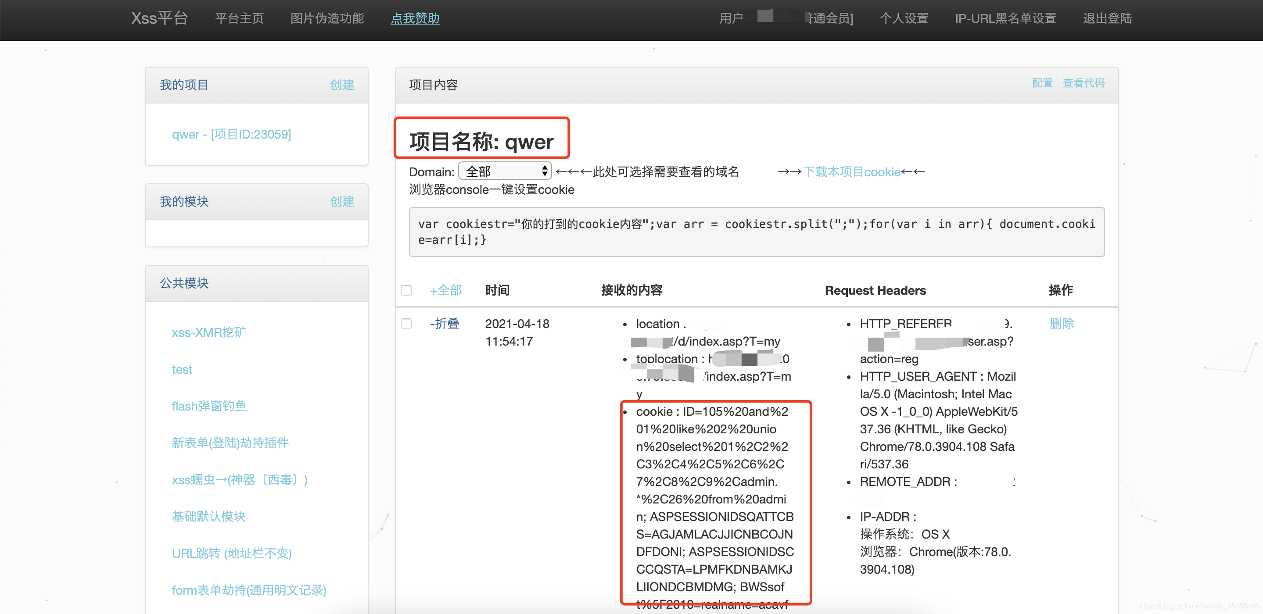Open the Domain 全部 dropdown
Viewport: 1263px width, 614px height.
tap(505, 171)
